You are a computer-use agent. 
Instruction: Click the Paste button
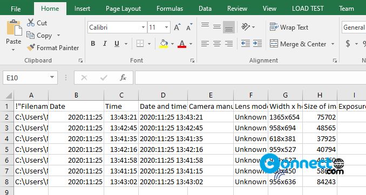[x=14, y=35]
